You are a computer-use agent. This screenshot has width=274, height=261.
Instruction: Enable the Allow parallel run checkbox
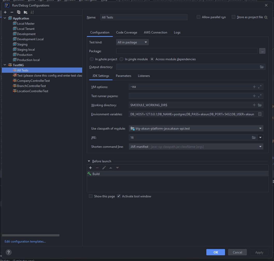click(x=199, y=17)
